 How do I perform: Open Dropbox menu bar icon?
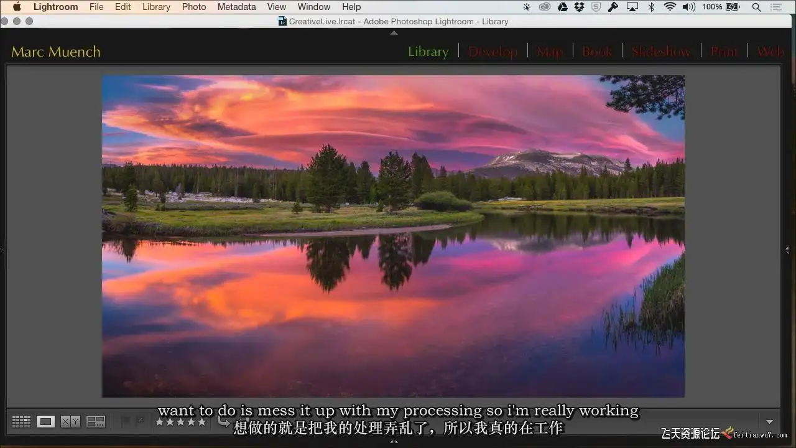(x=580, y=7)
